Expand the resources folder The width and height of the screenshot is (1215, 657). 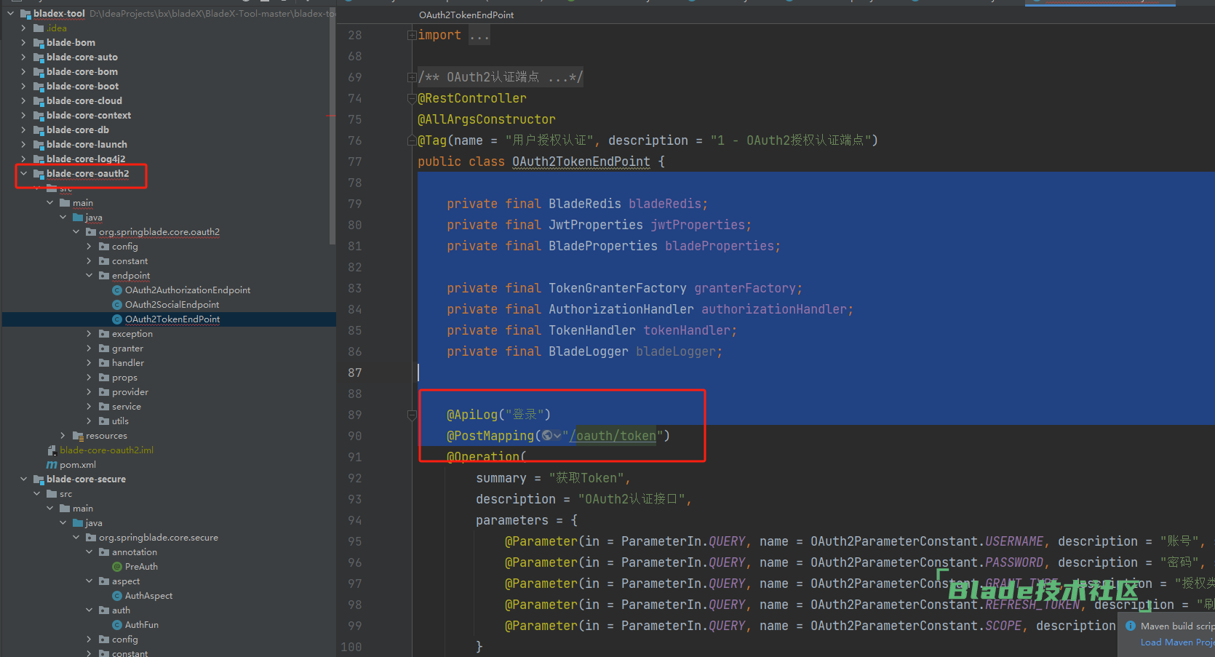tap(63, 436)
